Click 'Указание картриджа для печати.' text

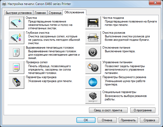click(50, 81)
